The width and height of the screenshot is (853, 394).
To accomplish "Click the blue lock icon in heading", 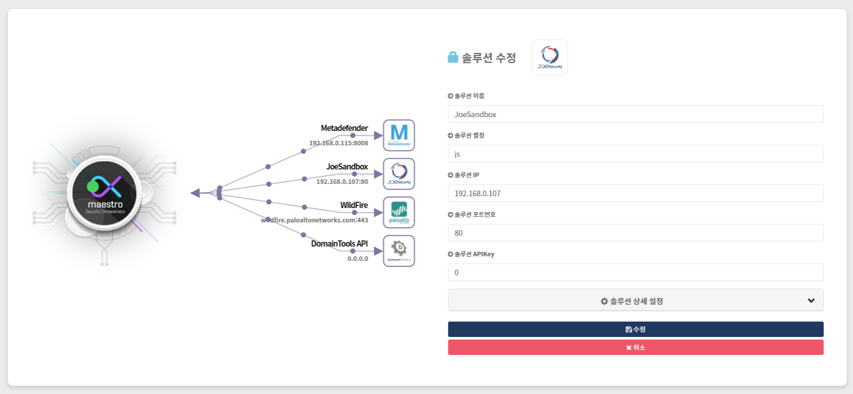I will (x=453, y=57).
